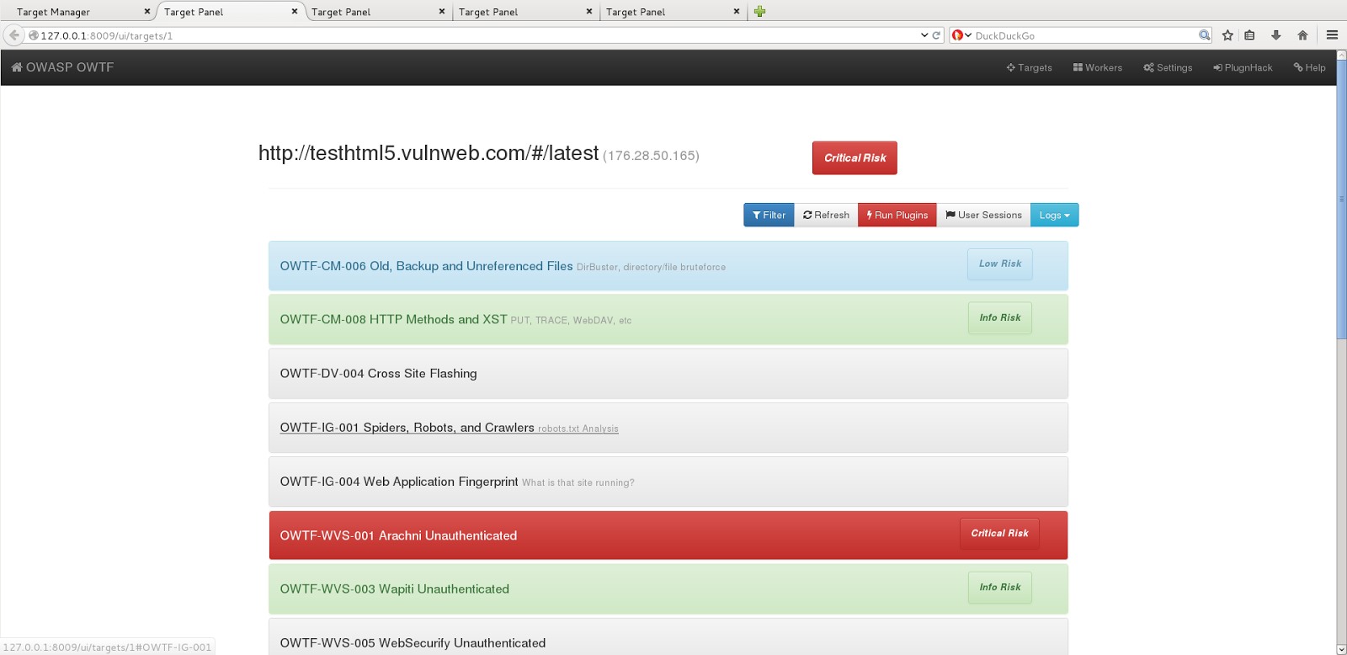Expand OWTF-WVS-005 WebSecurify Unauthenticated
This screenshot has width=1347, height=655.
(x=668, y=637)
